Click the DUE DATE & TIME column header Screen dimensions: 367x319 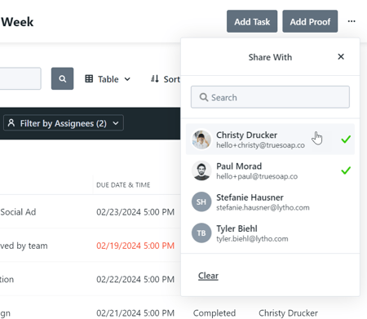click(x=123, y=185)
